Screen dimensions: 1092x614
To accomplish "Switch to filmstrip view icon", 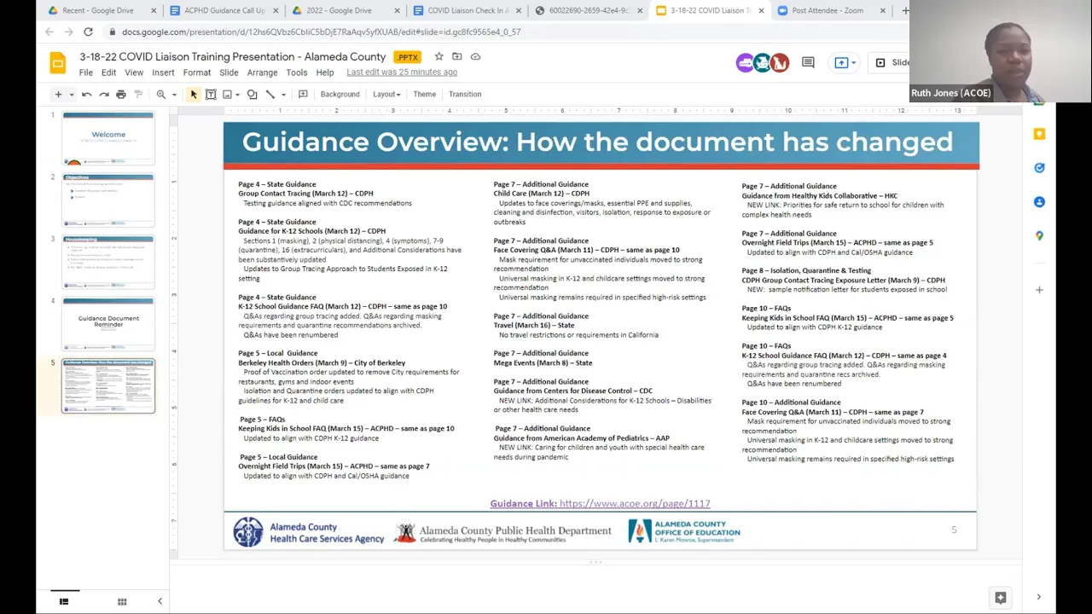I will tap(64, 602).
